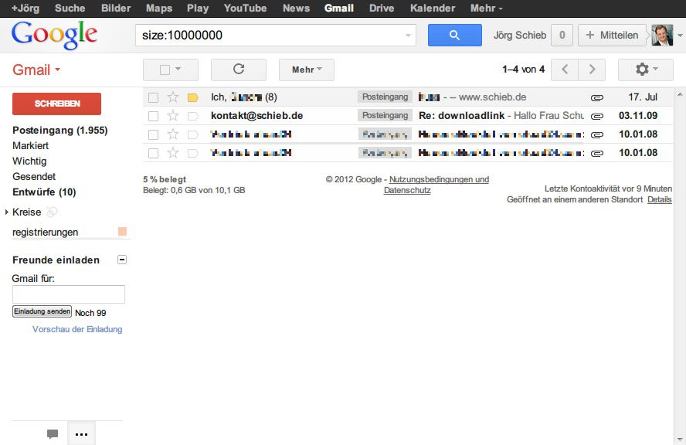Open Kalender from the top bar
Image resolution: width=686 pixels, height=445 pixels.
(x=433, y=8)
